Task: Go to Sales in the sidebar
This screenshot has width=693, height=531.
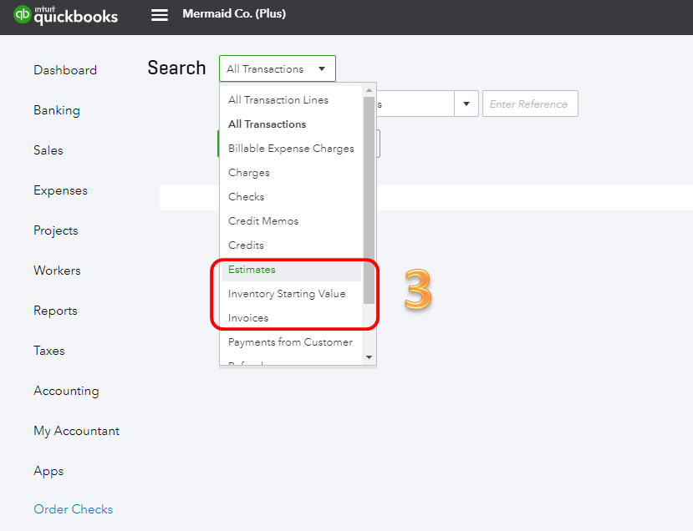Action: [x=48, y=150]
